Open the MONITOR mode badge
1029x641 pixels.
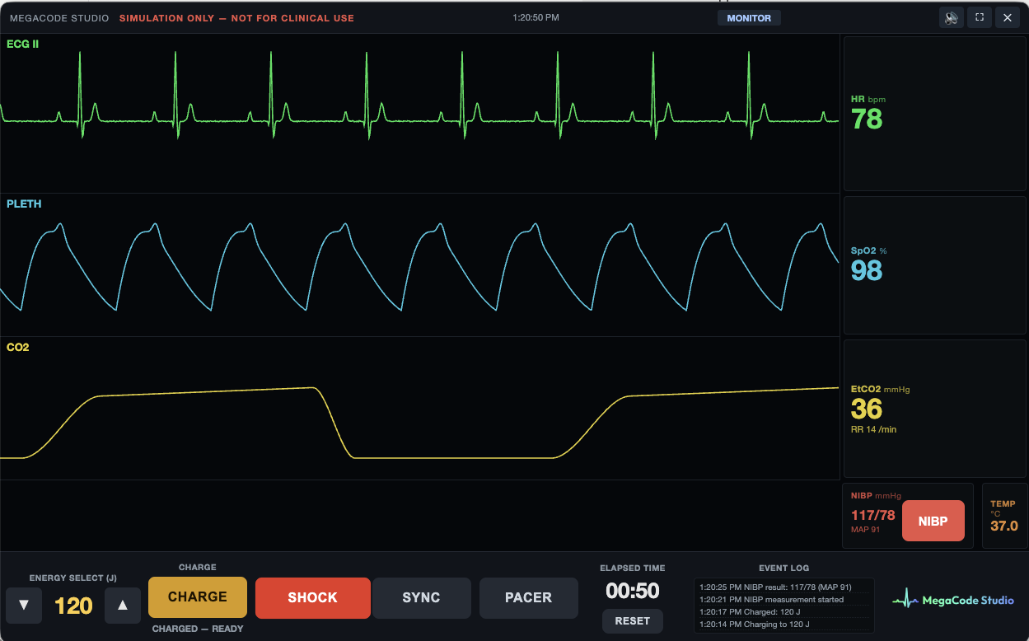[749, 18]
